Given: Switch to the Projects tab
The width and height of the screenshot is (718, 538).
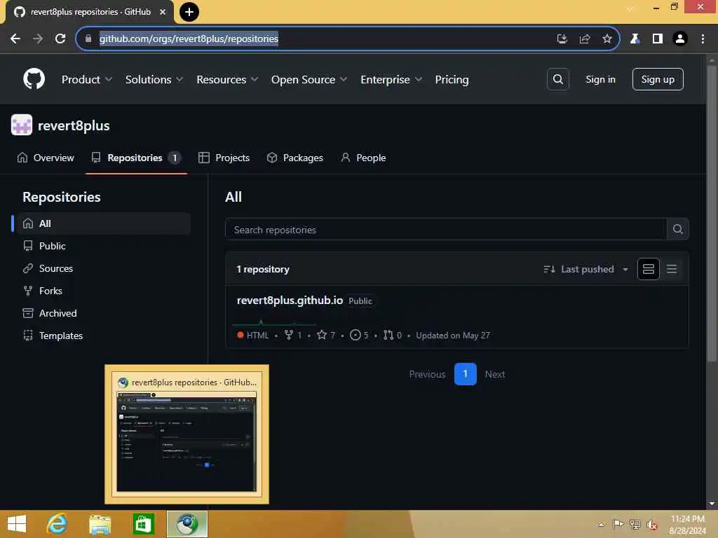Looking at the screenshot, I should (x=224, y=158).
